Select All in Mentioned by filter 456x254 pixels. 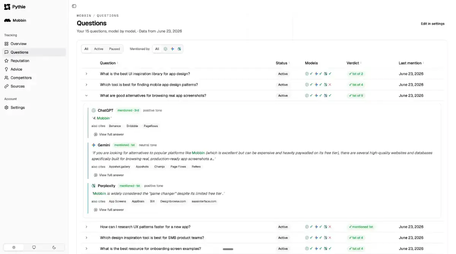[x=157, y=49]
